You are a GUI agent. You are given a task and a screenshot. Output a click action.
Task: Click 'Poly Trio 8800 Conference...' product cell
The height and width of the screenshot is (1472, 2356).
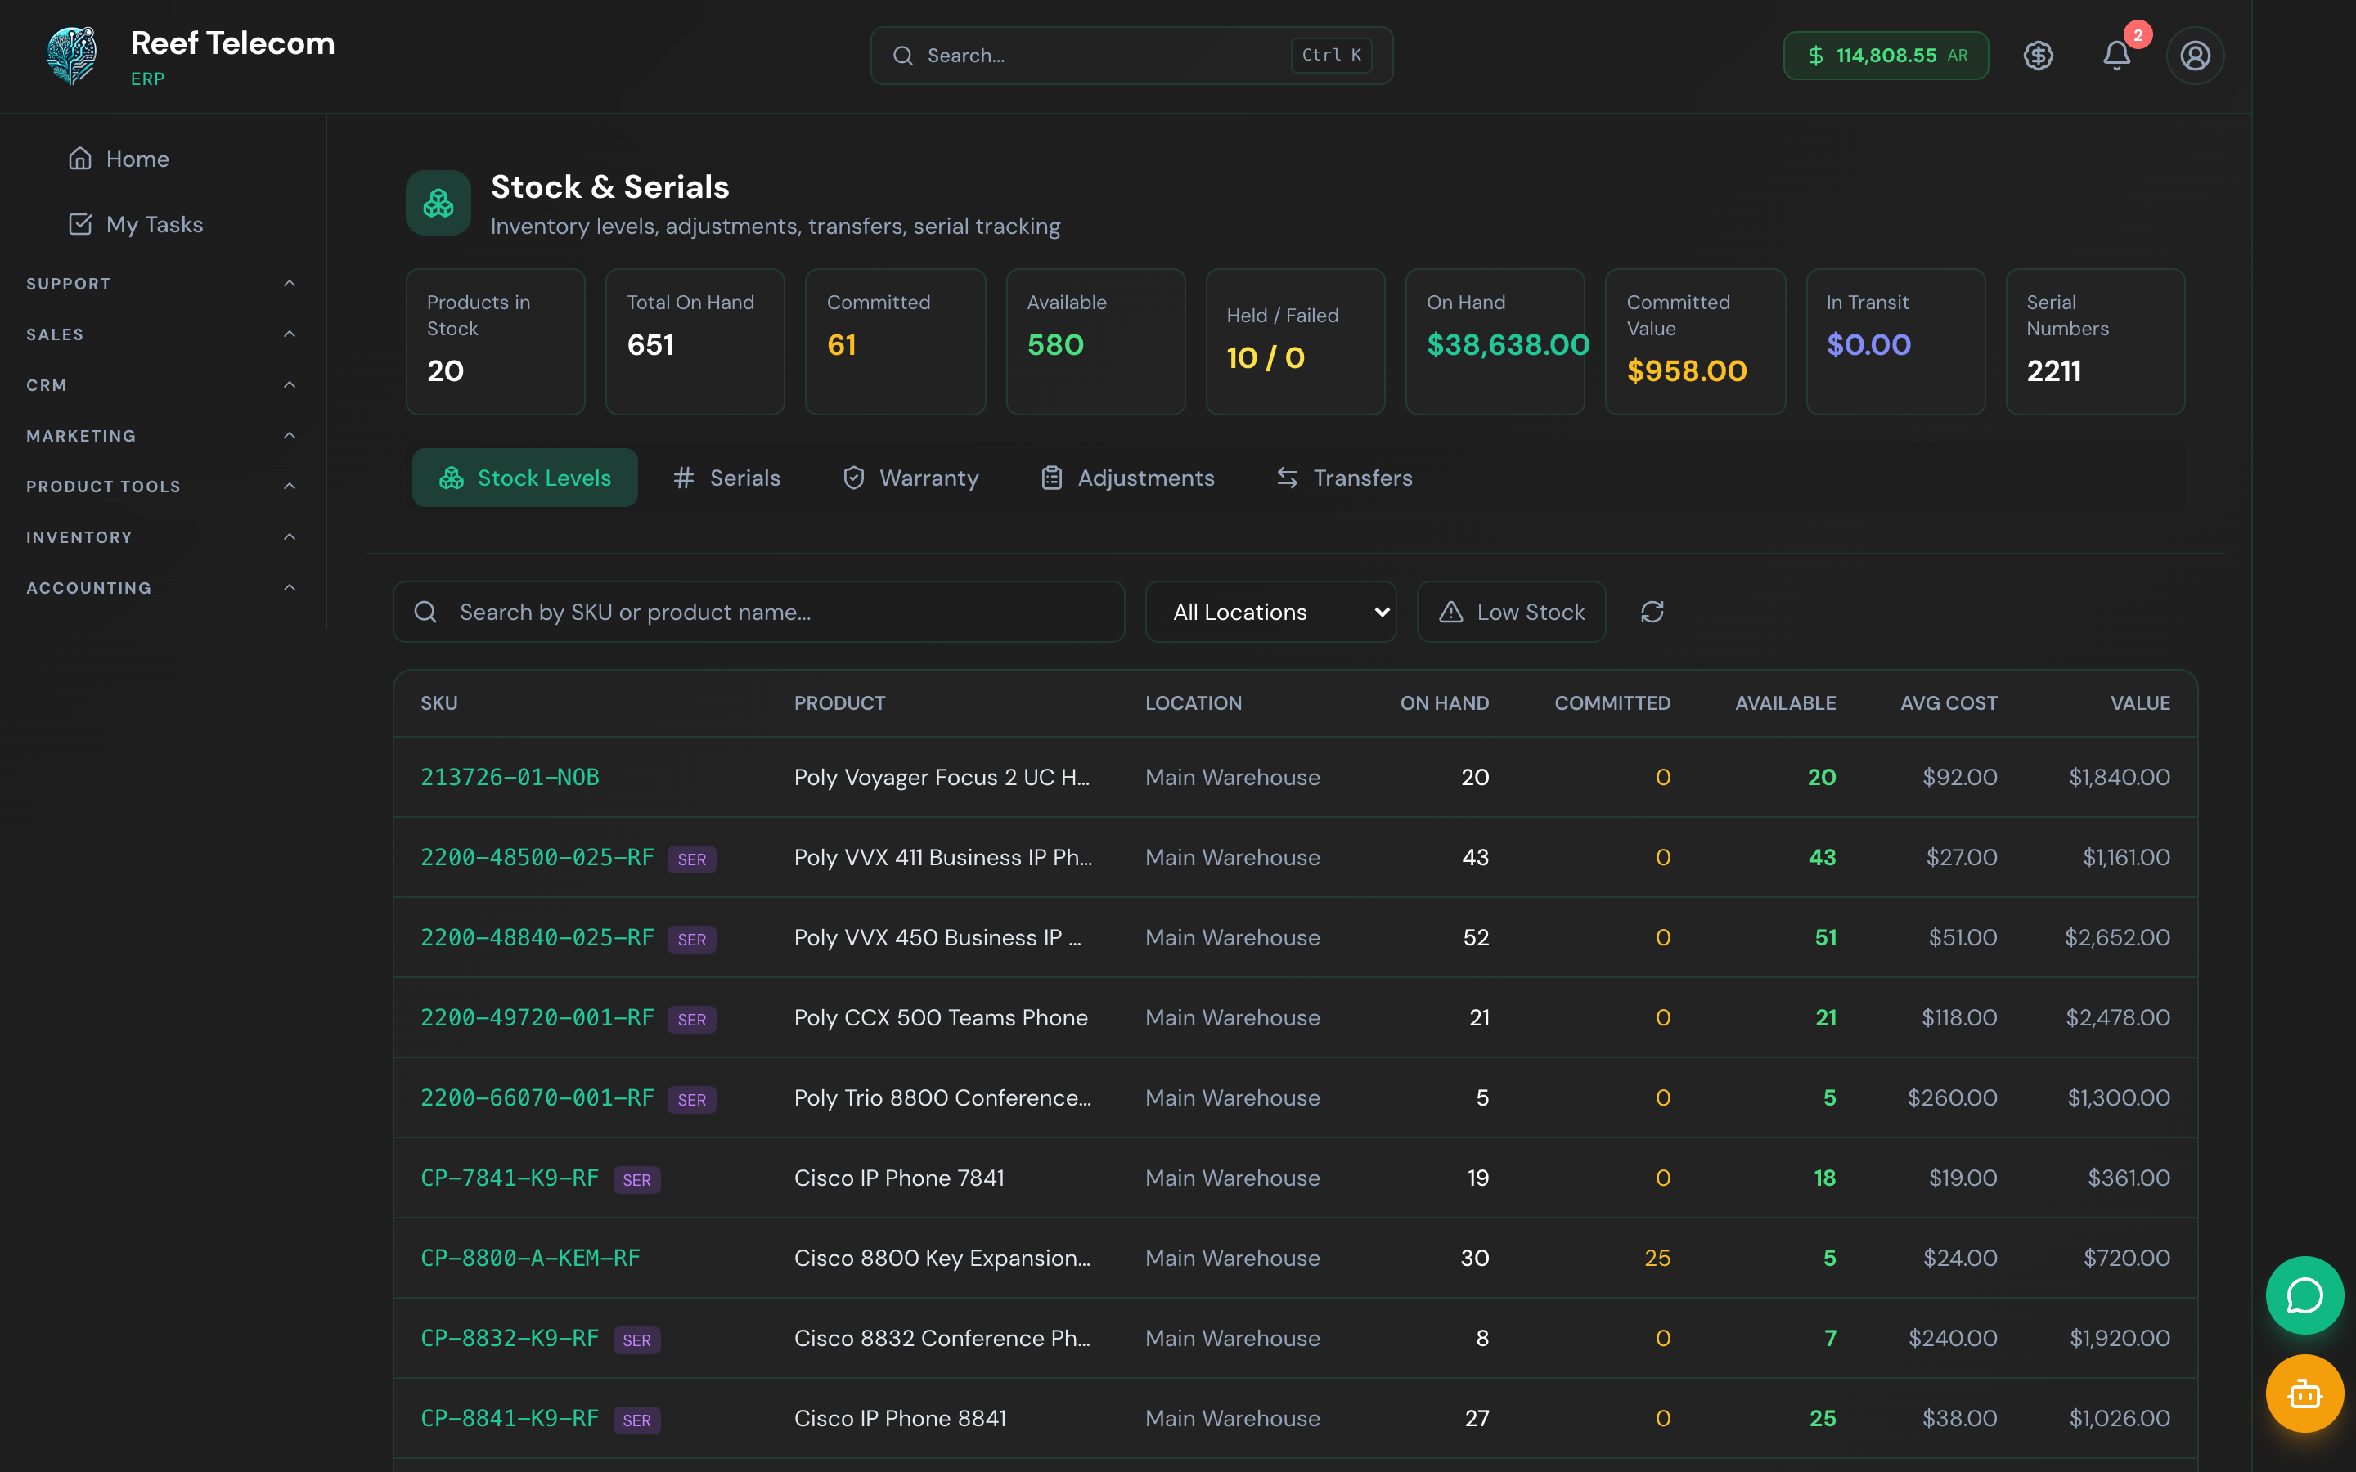tap(942, 1097)
